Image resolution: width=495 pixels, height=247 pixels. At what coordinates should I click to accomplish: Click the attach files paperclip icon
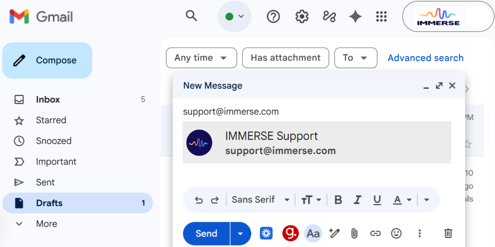coord(355,233)
